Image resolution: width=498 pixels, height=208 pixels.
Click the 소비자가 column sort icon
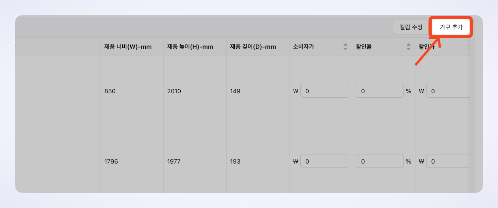click(x=345, y=47)
